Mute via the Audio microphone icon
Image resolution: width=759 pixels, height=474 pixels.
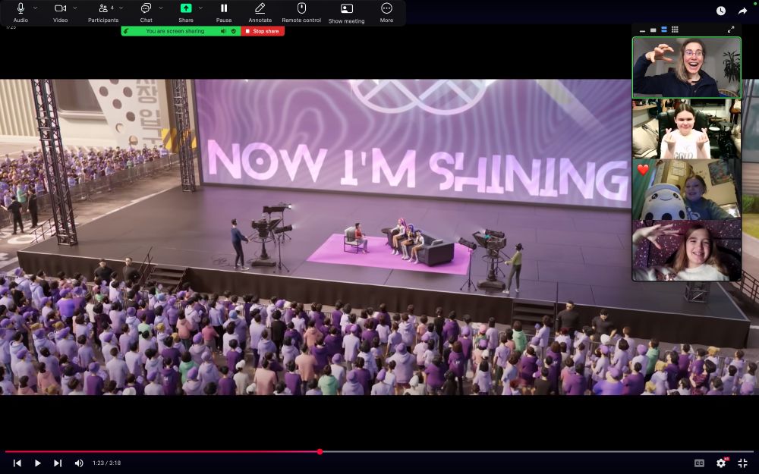20,8
